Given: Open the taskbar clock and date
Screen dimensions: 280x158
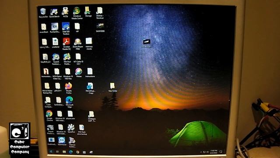Looking at the screenshot, I should coord(213,152).
